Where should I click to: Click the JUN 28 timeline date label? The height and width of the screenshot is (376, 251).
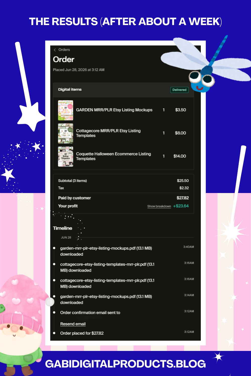66,237
